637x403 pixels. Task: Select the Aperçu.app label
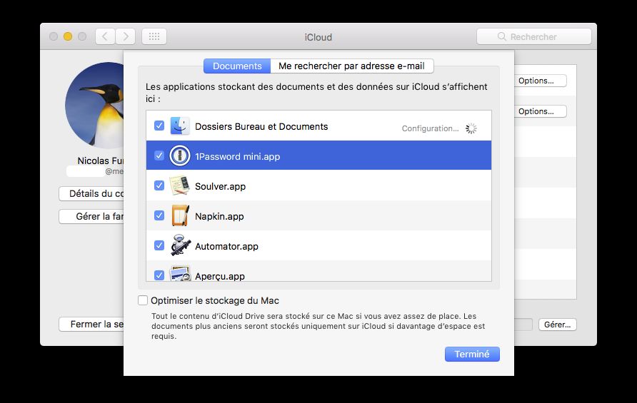[220, 276]
